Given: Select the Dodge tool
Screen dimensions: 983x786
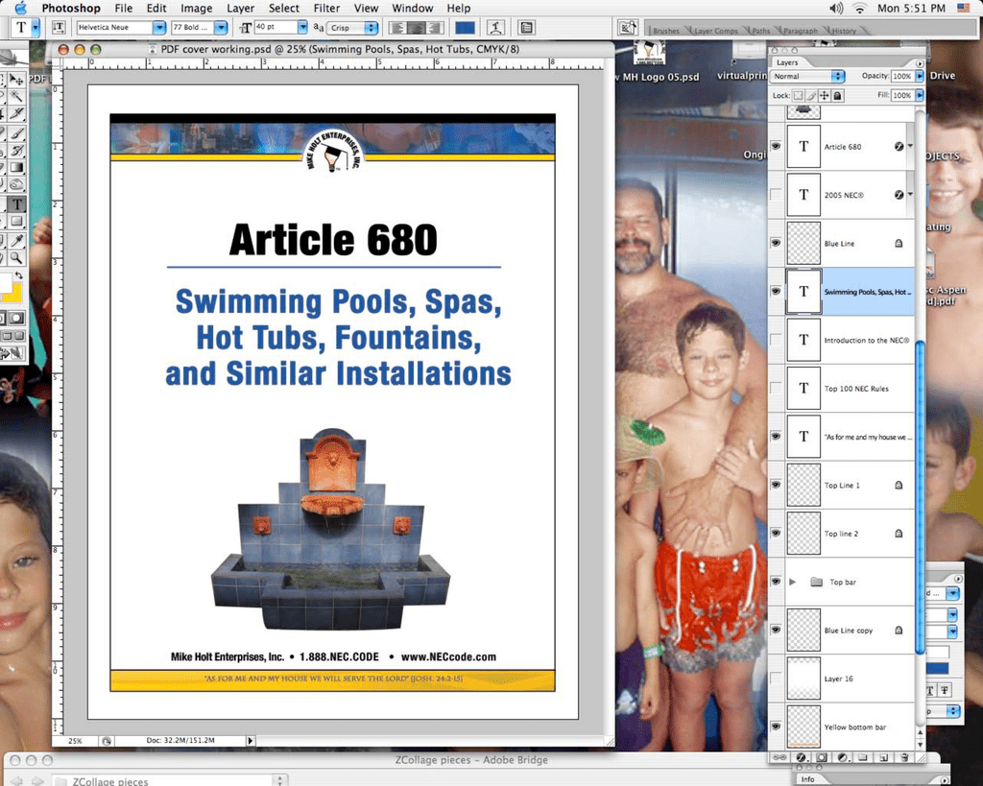Looking at the screenshot, I should (x=16, y=184).
